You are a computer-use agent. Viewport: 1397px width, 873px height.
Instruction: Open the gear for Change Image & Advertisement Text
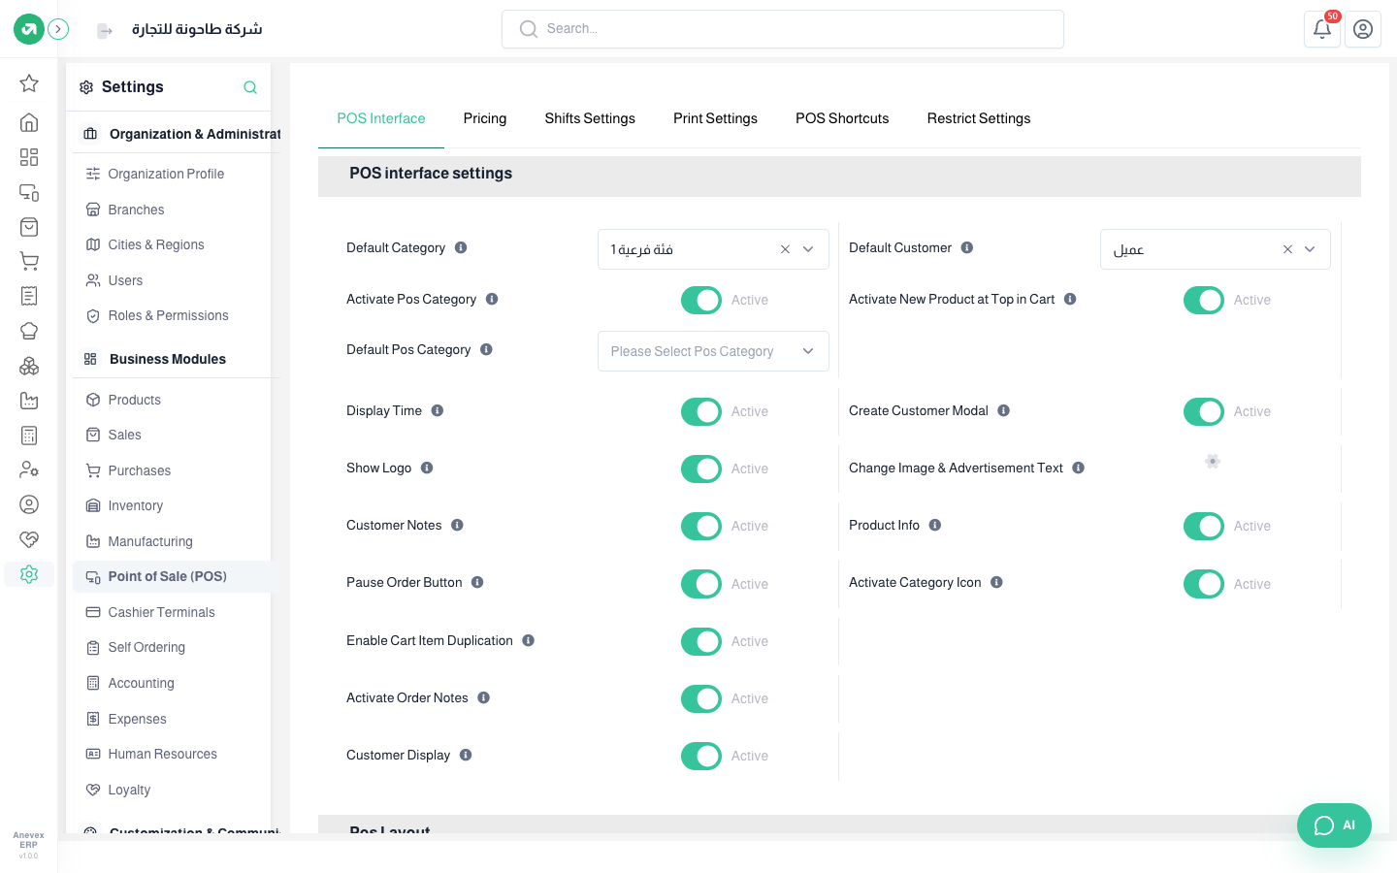[x=1212, y=462]
